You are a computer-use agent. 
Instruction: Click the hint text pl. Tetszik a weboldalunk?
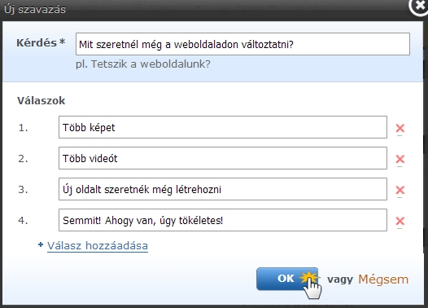[143, 64]
